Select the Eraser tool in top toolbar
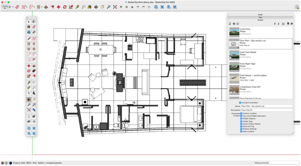The height and width of the screenshot is (166, 301). [x=17, y=7]
